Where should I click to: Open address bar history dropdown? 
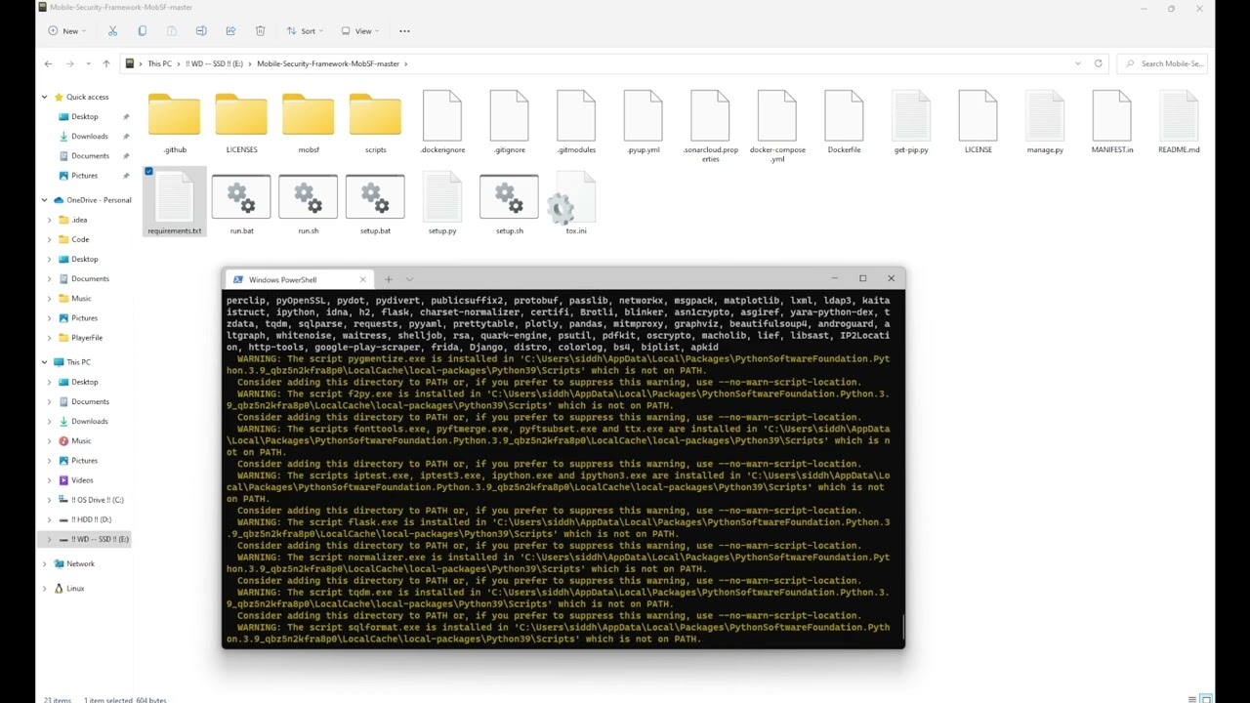(1077, 63)
